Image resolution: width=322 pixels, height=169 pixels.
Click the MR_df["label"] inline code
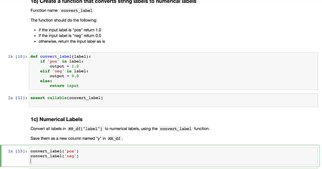click(x=85, y=129)
